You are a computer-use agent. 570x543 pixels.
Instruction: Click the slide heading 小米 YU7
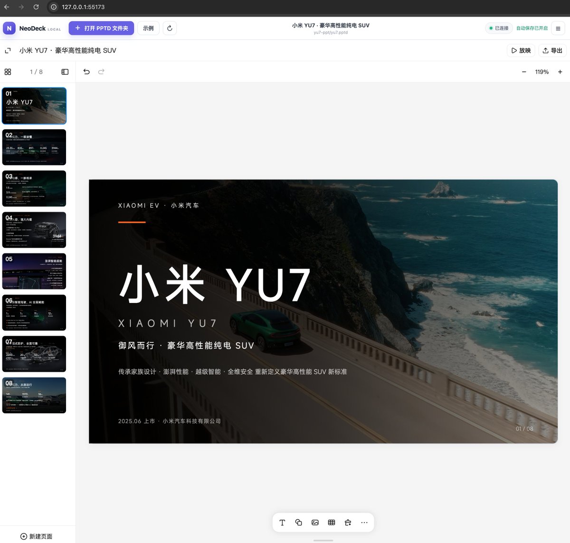coord(215,285)
